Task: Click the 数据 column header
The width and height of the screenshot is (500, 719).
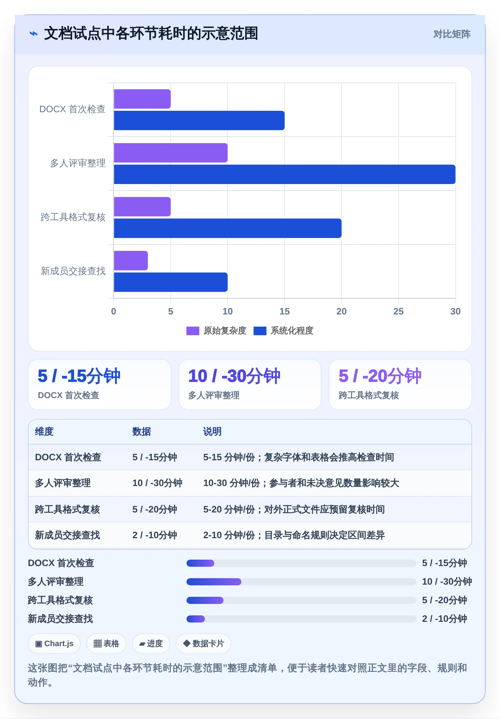Action: tap(142, 432)
